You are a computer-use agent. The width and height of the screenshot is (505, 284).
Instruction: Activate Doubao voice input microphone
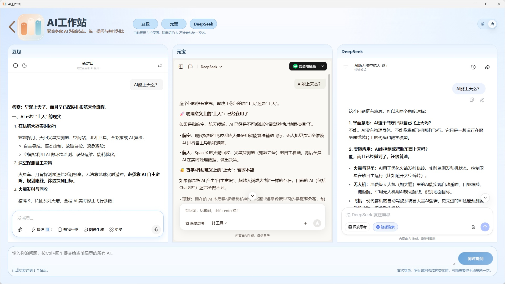click(156, 230)
